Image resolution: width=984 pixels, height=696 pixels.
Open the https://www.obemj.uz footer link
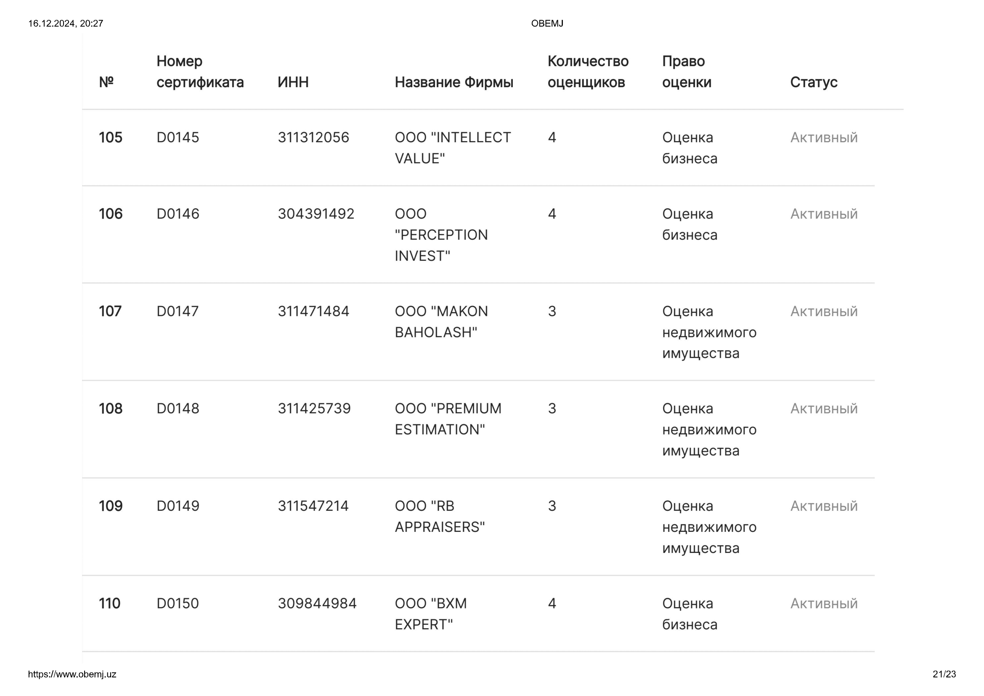coord(72,674)
